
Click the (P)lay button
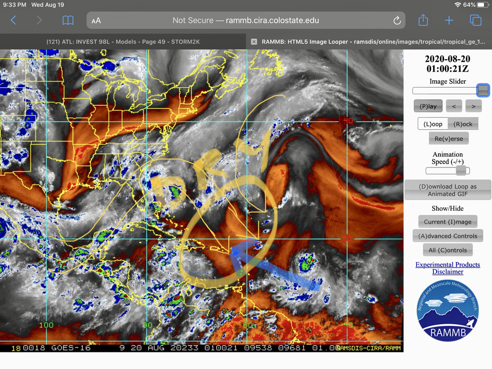coord(428,106)
